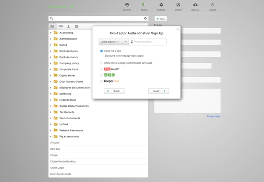This screenshot has height=182, width=264.
Task: Click the Website Passwords folder icon
Action: [55, 130]
